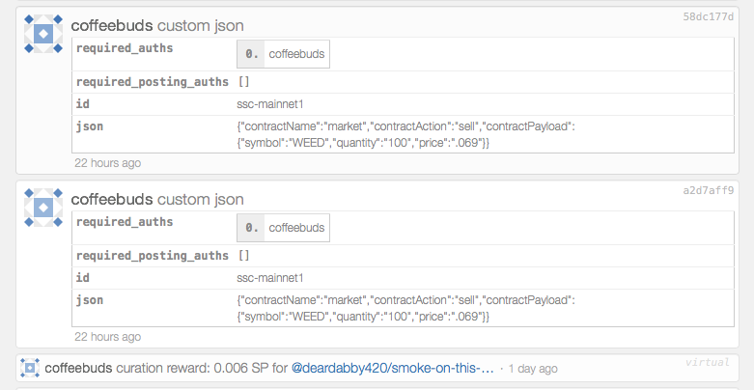Click ssc-mainnet1 id value in first block

[x=270, y=104]
